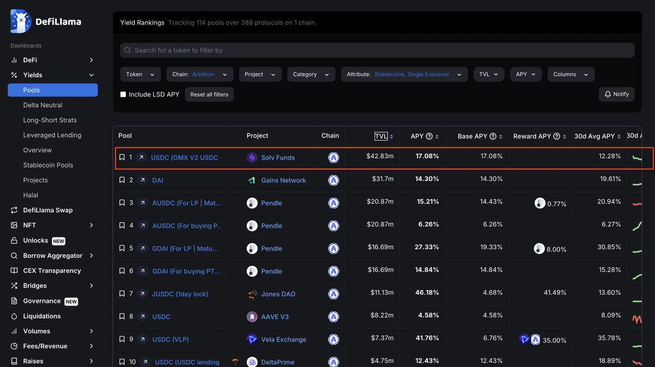Open the Chain: Arbitrum filter dropdown
655x367 pixels.
200,74
